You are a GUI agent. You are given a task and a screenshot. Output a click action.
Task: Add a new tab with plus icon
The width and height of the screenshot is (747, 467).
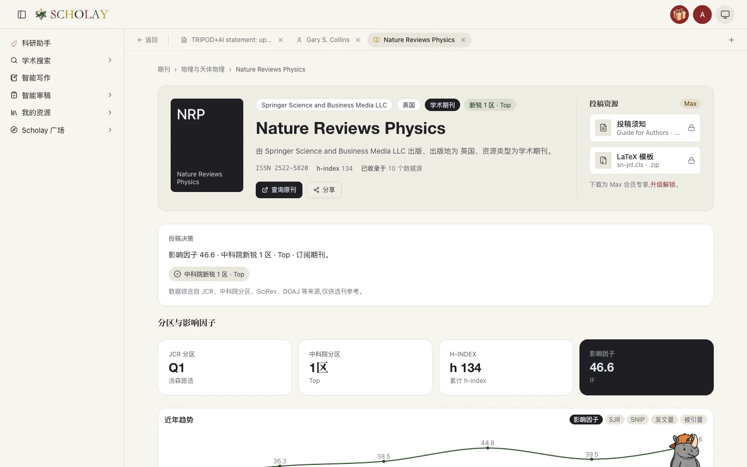[731, 40]
